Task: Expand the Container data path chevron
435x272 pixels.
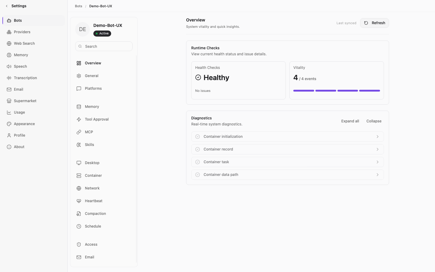Action: coord(378,175)
